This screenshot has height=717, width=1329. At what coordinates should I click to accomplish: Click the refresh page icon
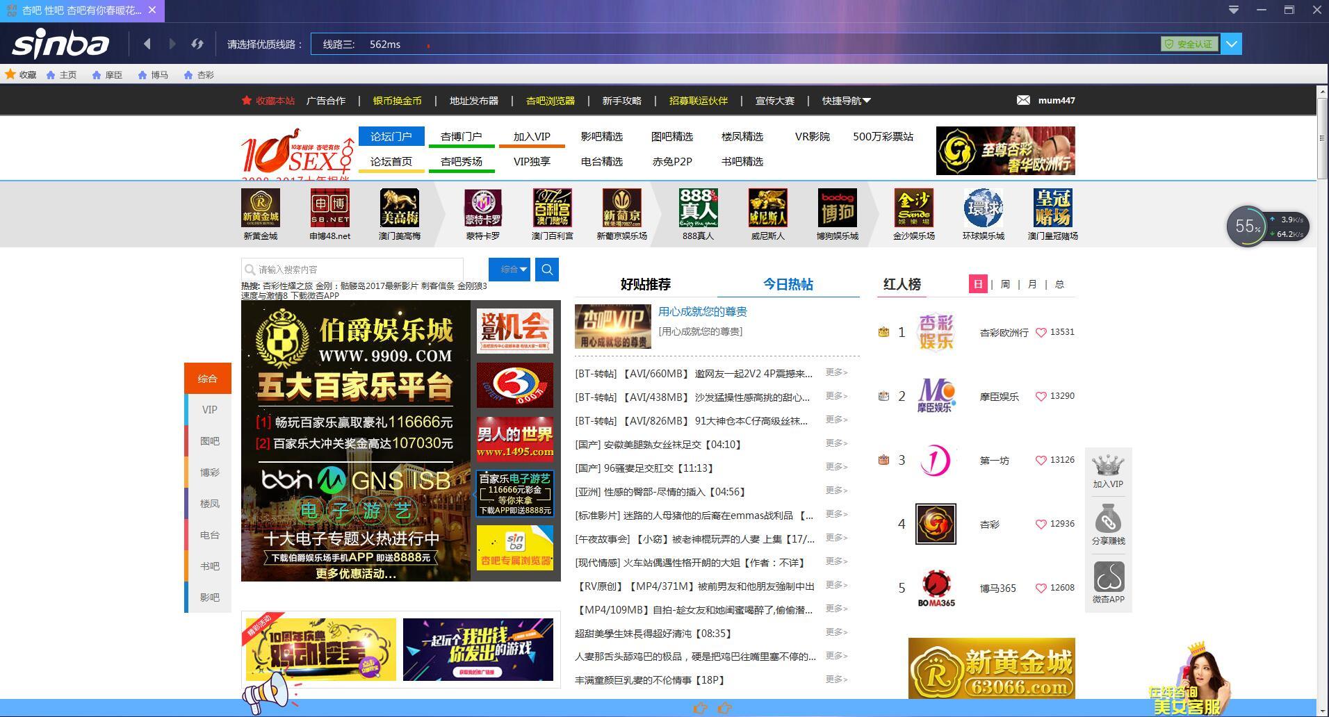(x=197, y=43)
